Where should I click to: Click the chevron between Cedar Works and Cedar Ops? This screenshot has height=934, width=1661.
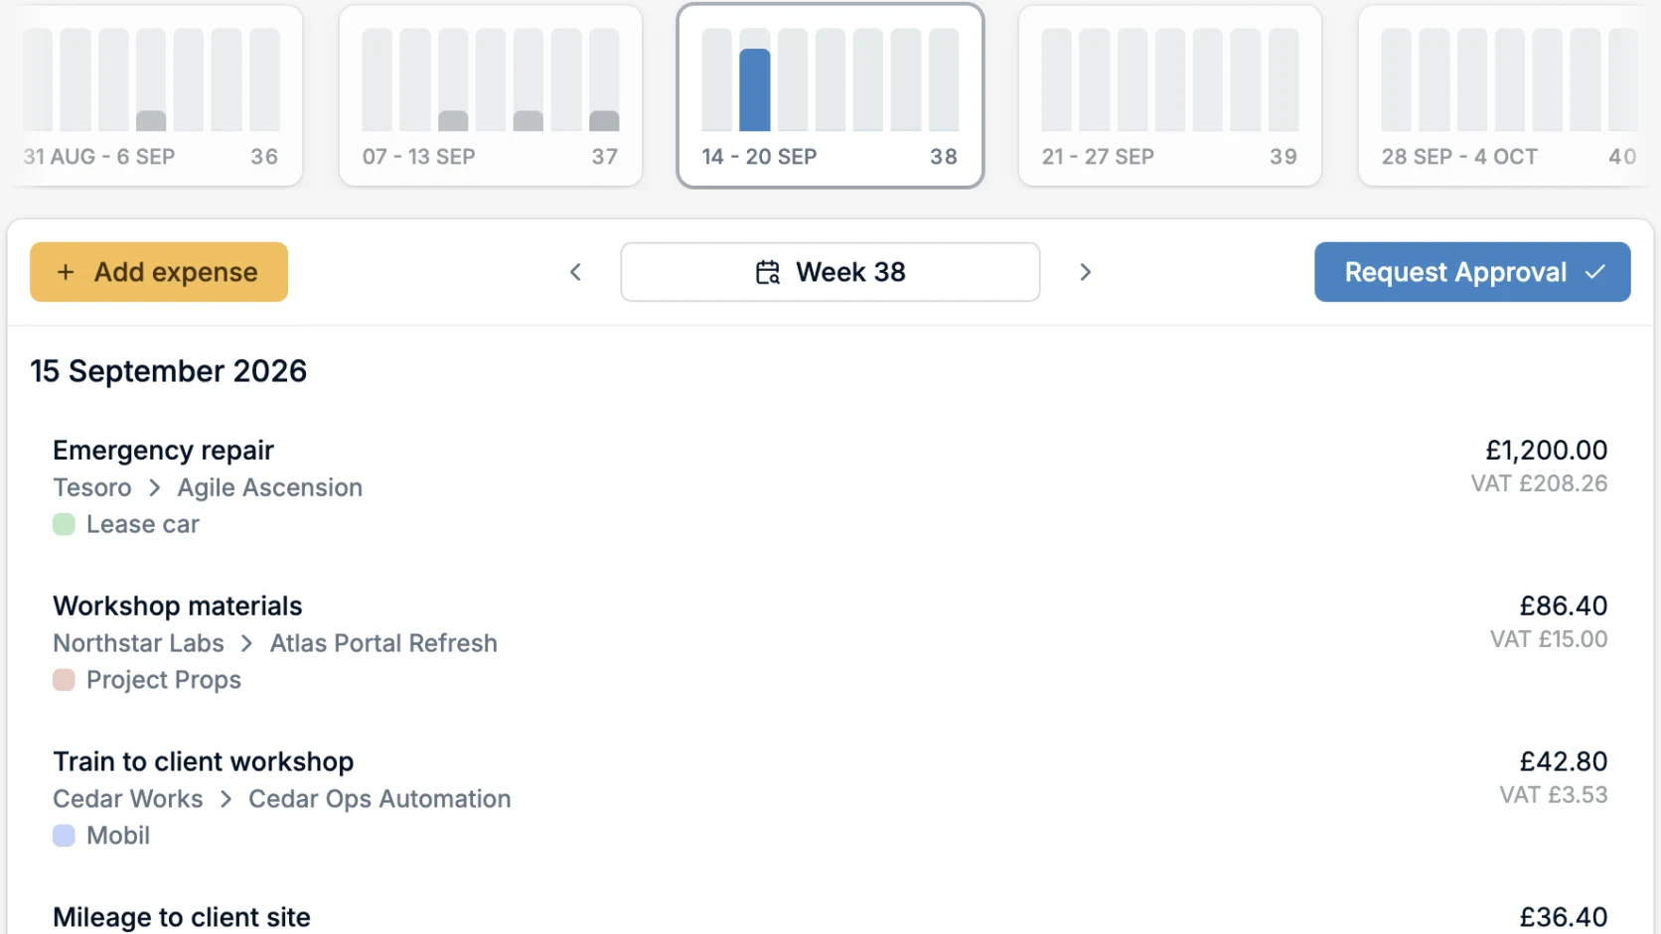[x=226, y=799]
